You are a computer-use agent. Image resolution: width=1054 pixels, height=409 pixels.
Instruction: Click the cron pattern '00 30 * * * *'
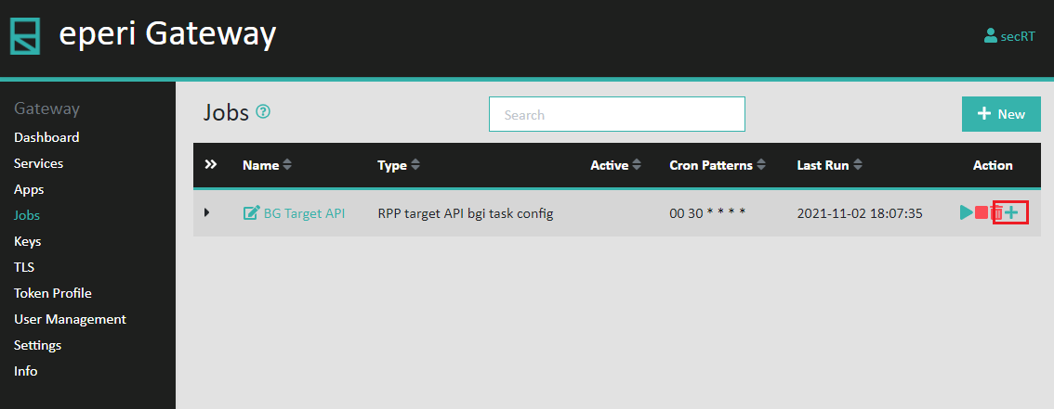708,213
